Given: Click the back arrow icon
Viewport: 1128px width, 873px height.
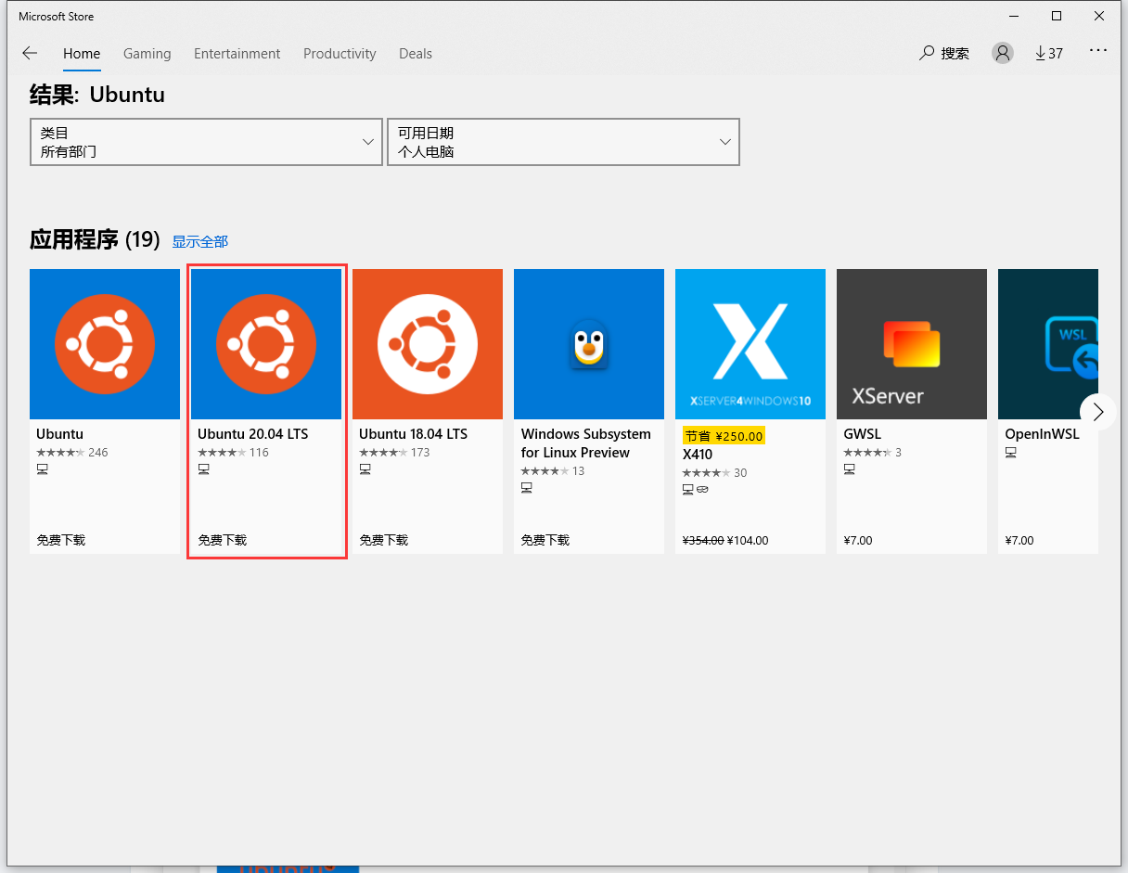Looking at the screenshot, I should click(30, 54).
